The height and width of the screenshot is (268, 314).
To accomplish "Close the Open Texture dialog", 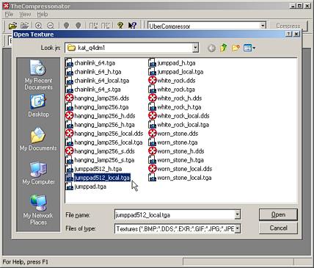I will [x=296, y=34].
